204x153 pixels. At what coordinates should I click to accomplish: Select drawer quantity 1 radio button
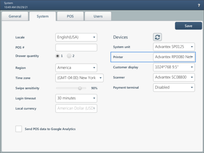pyautogui.click(x=57, y=56)
